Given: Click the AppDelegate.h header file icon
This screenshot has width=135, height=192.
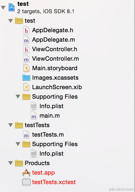Looking at the screenshot, I should tap(26, 30).
